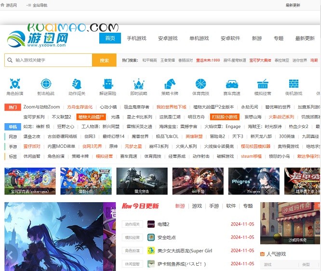
Task: Focus the 输入游戏关键字 search field
Action: click(49, 60)
